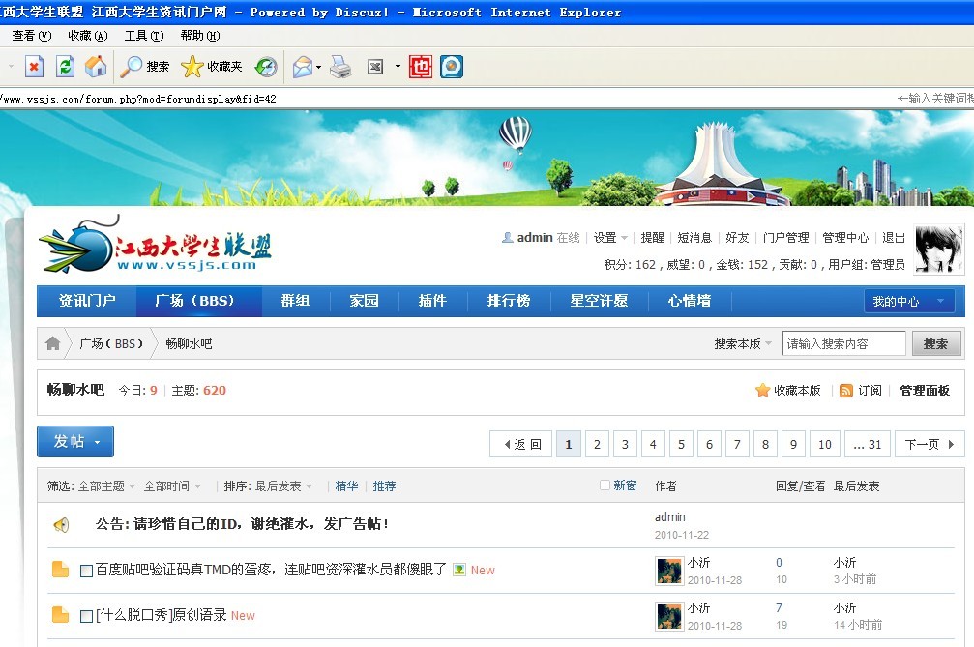Click the admin avatar thumbnail
Viewport: 974px width, 647px height.
tap(939, 250)
